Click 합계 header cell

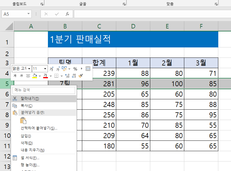coord(99,63)
